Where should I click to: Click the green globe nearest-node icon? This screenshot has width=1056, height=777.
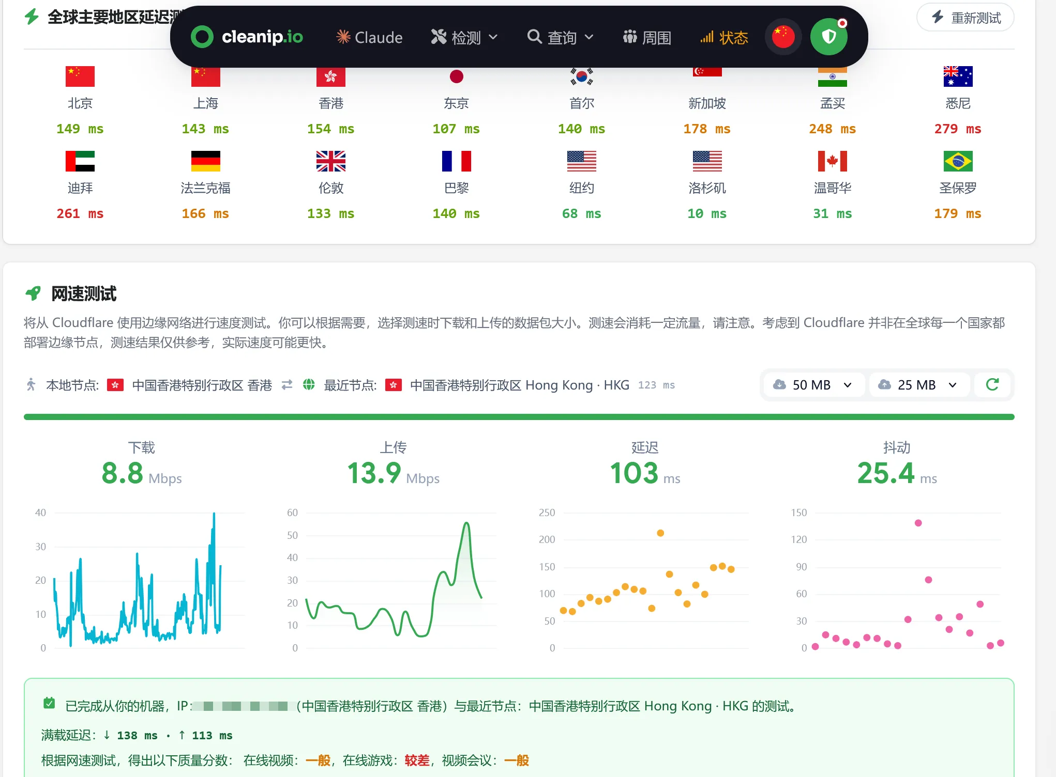(309, 385)
